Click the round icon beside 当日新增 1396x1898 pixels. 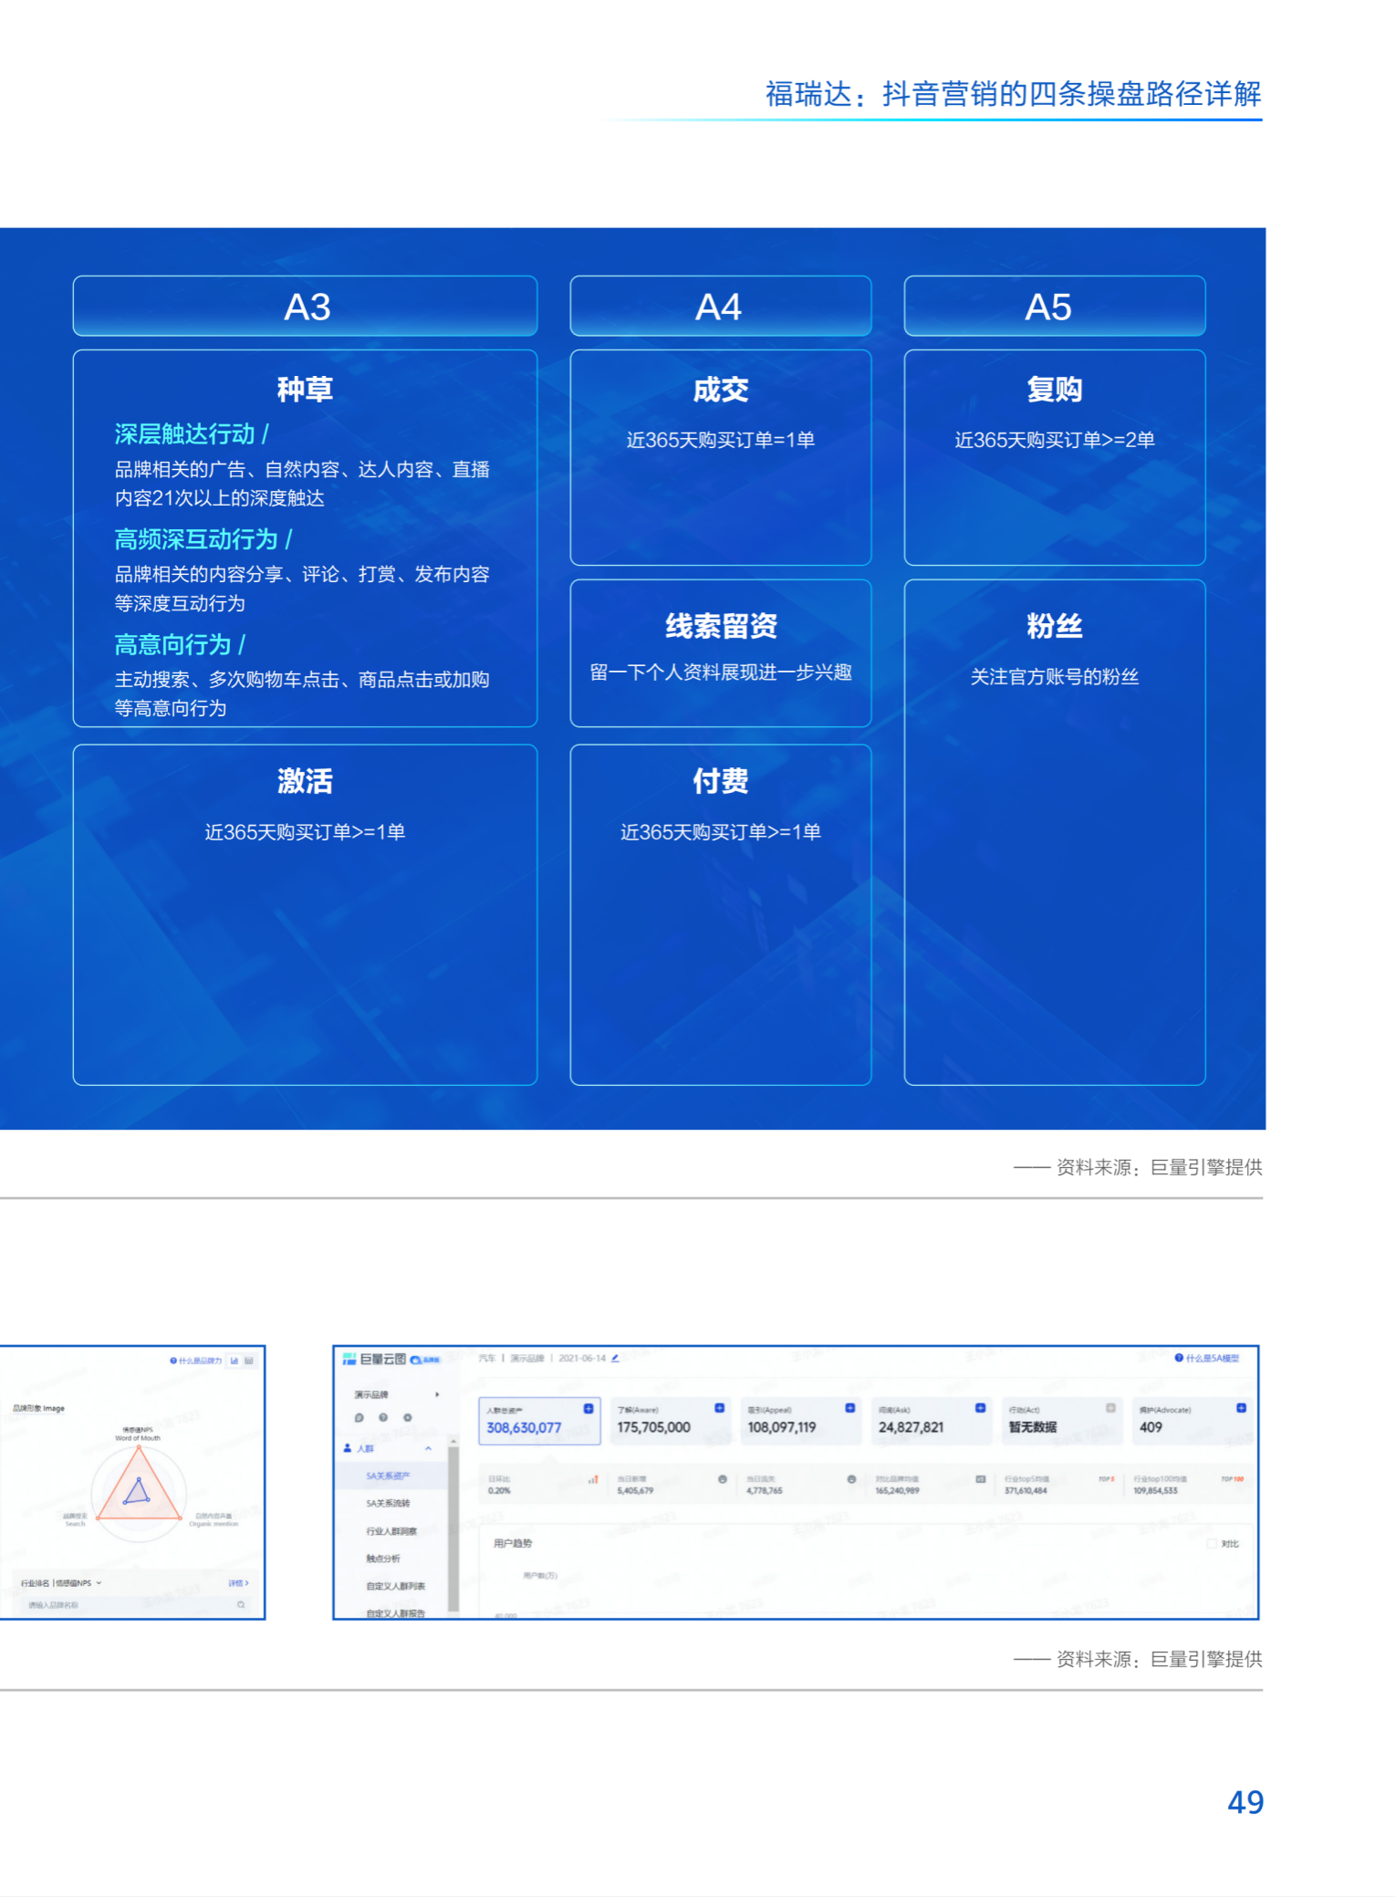coord(723,1479)
